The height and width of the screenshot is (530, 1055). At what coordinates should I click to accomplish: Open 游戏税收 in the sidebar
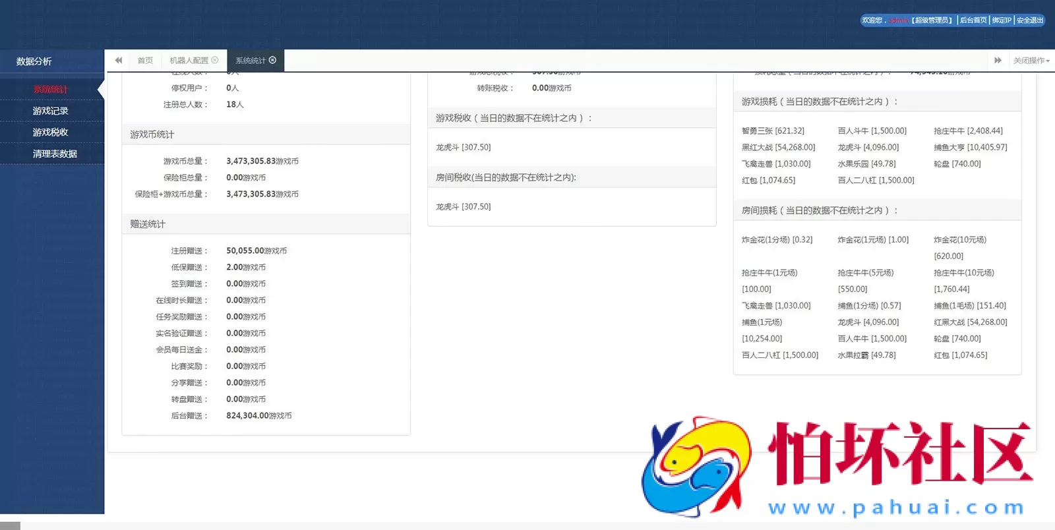(x=51, y=132)
